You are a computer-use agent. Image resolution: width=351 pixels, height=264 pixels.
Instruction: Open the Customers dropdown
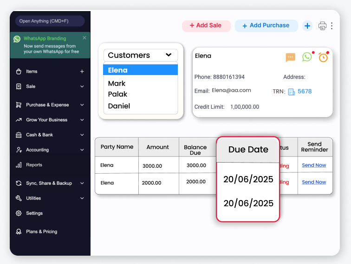141,55
